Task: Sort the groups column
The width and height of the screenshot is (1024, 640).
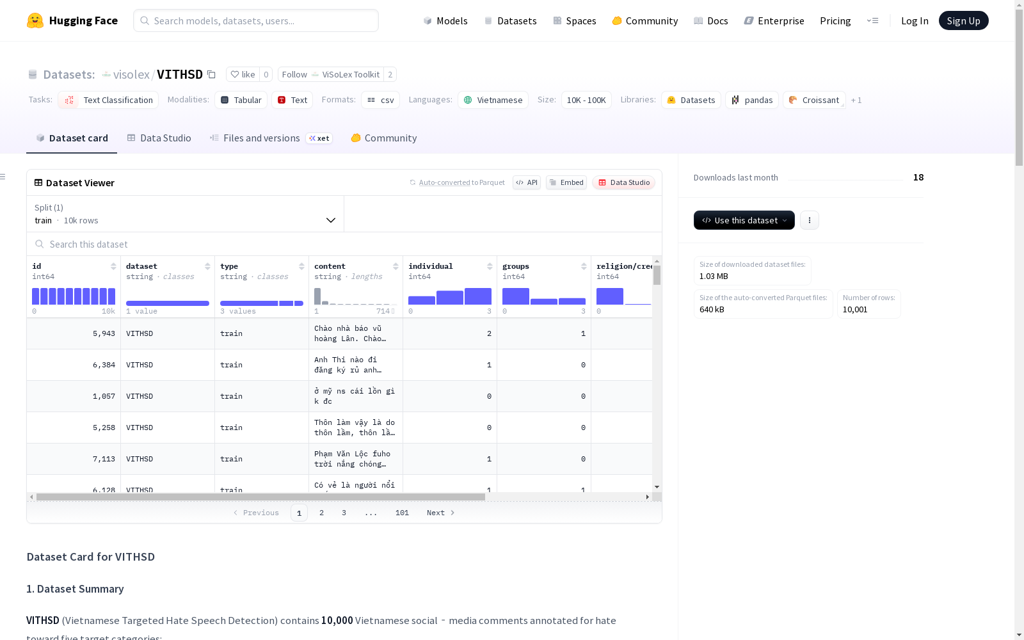Action: click(x=584, y=266)
